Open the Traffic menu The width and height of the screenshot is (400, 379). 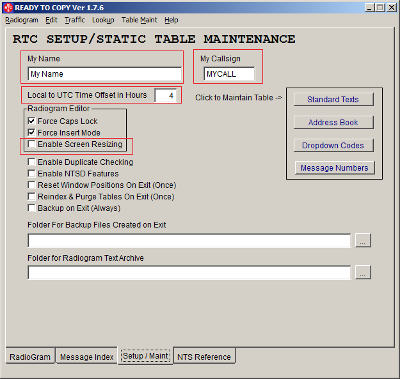pyautogui.click(x=74, y=20)
